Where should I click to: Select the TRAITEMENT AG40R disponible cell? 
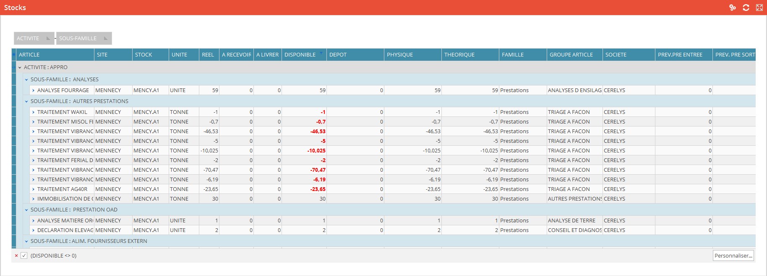tap(304, 189)
